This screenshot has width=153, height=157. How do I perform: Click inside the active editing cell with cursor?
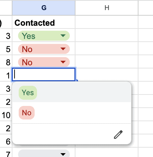pyautogui.click(x=44, y=75)
